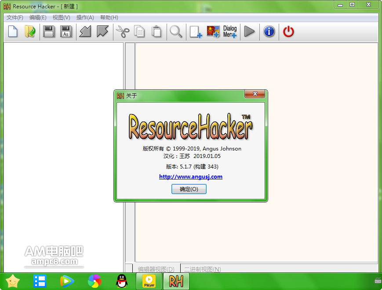The height and width of the screenshot is (290, 382).
Task: Open the 文件(F) menu
Action: 15,18
